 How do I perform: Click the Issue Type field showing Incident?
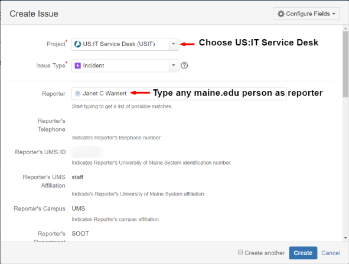tap(125, 66)
